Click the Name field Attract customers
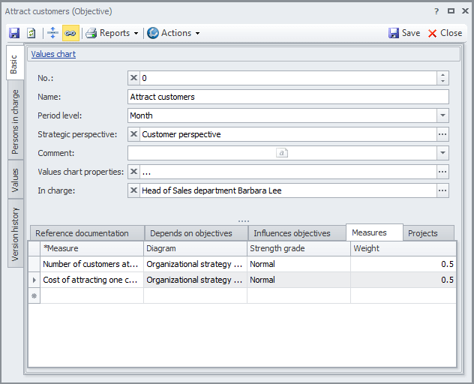 [288, 97]
